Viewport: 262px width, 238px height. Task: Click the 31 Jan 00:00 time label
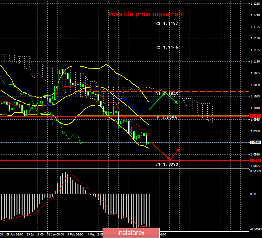[56, 235]
